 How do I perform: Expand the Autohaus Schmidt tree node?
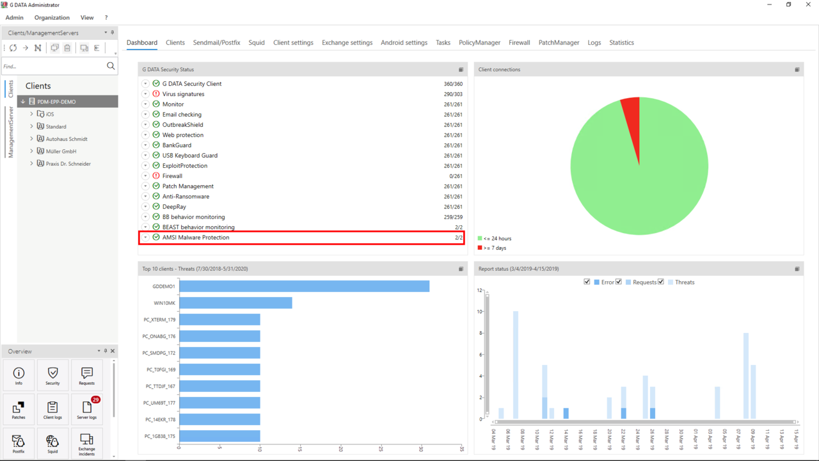pos(32,138)
